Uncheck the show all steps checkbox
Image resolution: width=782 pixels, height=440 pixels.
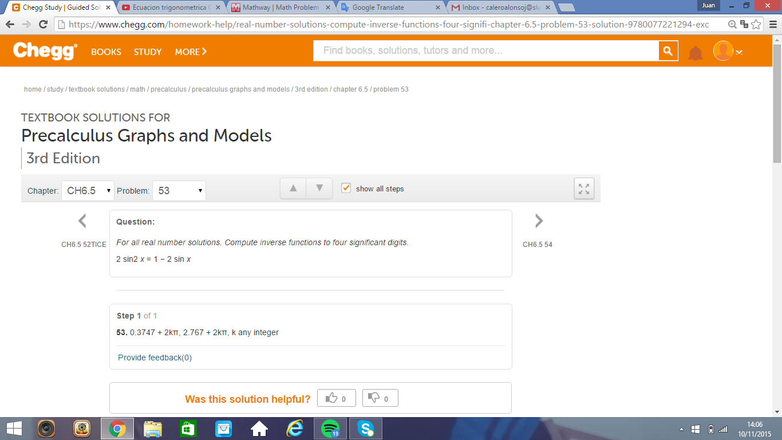coord(346,188)
